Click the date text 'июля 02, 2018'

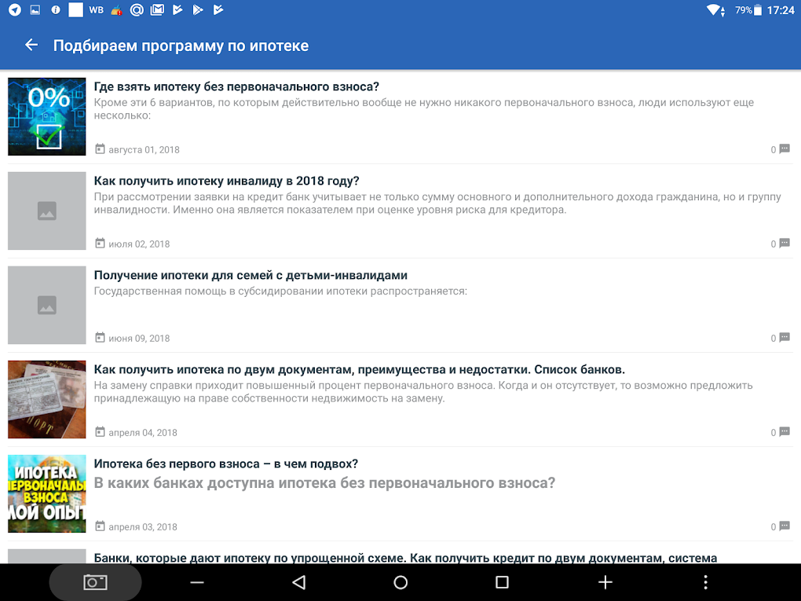139,244
